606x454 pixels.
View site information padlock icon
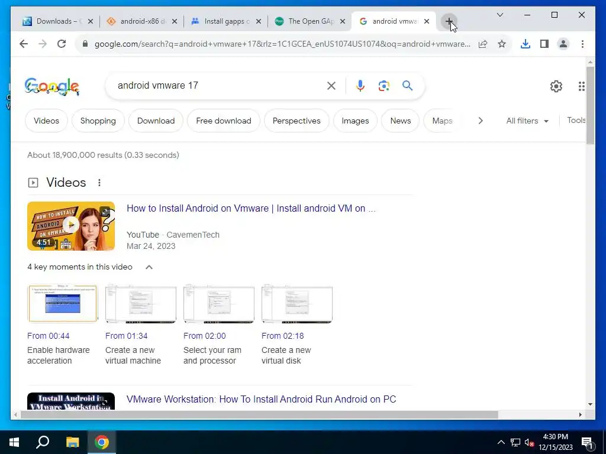85,44
